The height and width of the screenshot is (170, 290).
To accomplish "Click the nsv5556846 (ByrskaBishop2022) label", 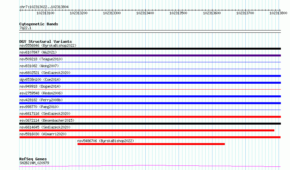I will pyautogui.click(x=48, y=45).
